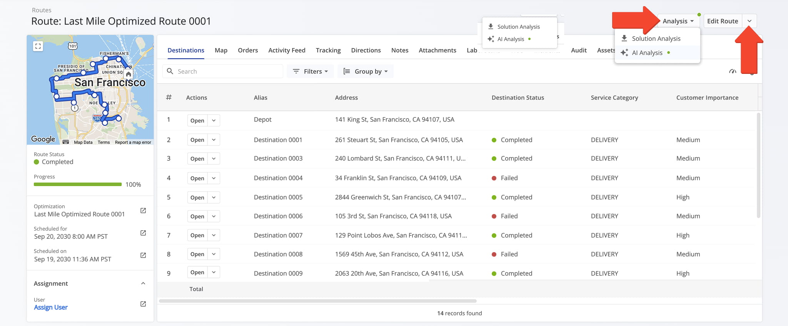The width and height of the screenshot is (788, 326).
Task: Click the table's horizontal scrollbar
Action: tap(318, 301)
